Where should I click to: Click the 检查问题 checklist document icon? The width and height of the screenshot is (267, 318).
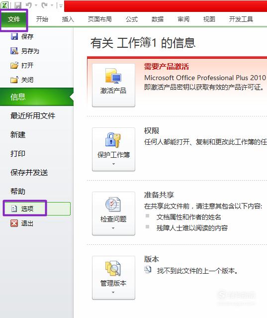(x=113, y=204)
